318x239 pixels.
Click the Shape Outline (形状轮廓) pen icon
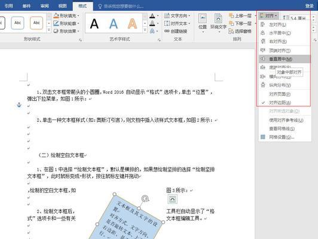pos(56,23)
